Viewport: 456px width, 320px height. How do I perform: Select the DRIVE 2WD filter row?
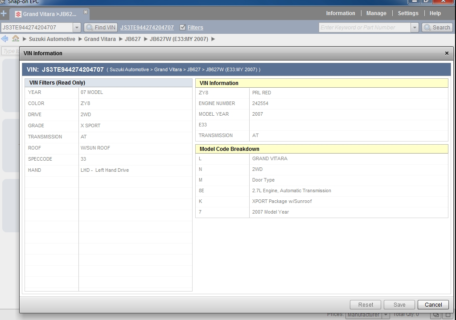click(x=108, y=114)
